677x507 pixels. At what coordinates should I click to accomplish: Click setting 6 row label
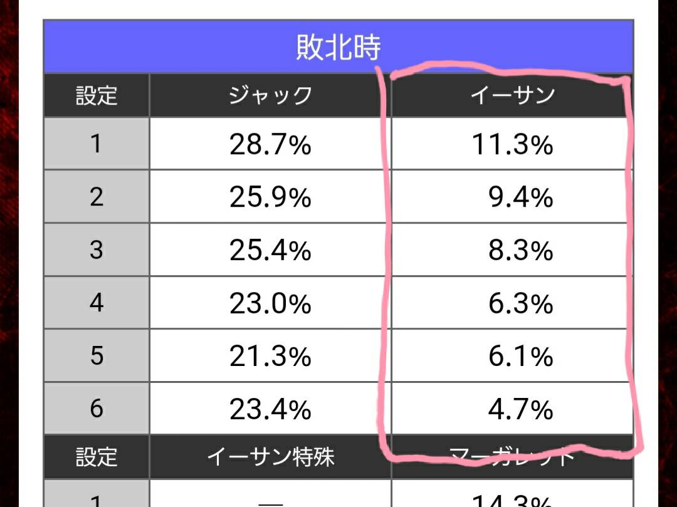[x=97, y=408]
